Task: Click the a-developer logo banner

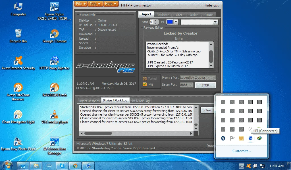Action: (105, 67)
